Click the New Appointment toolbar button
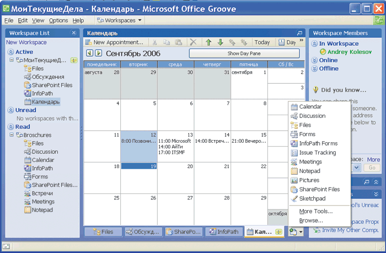Image resolution: width=386 pixels, height=253 pixels. coord(114,42)
